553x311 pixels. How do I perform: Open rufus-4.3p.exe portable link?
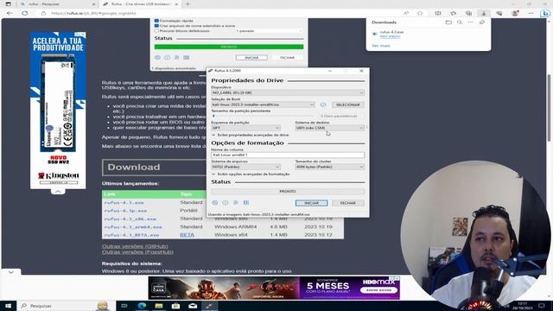(125, 211)
